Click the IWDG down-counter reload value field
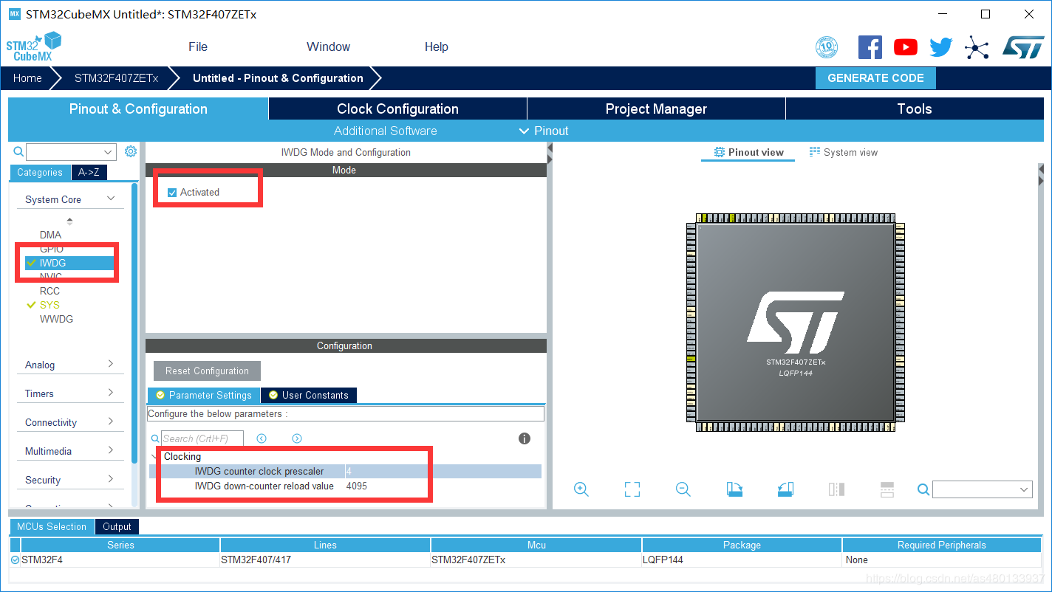The height and width of the screenshot is (592, 1052). (x=442, y=486)
